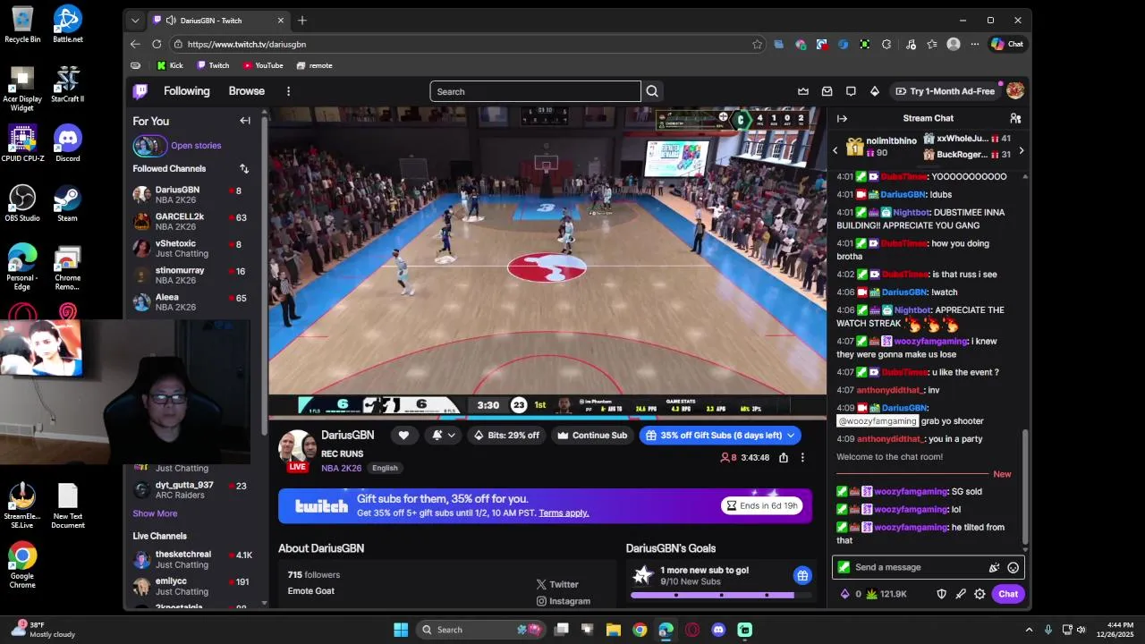Open emote picker smiley in chat box

coord(1014,567)
